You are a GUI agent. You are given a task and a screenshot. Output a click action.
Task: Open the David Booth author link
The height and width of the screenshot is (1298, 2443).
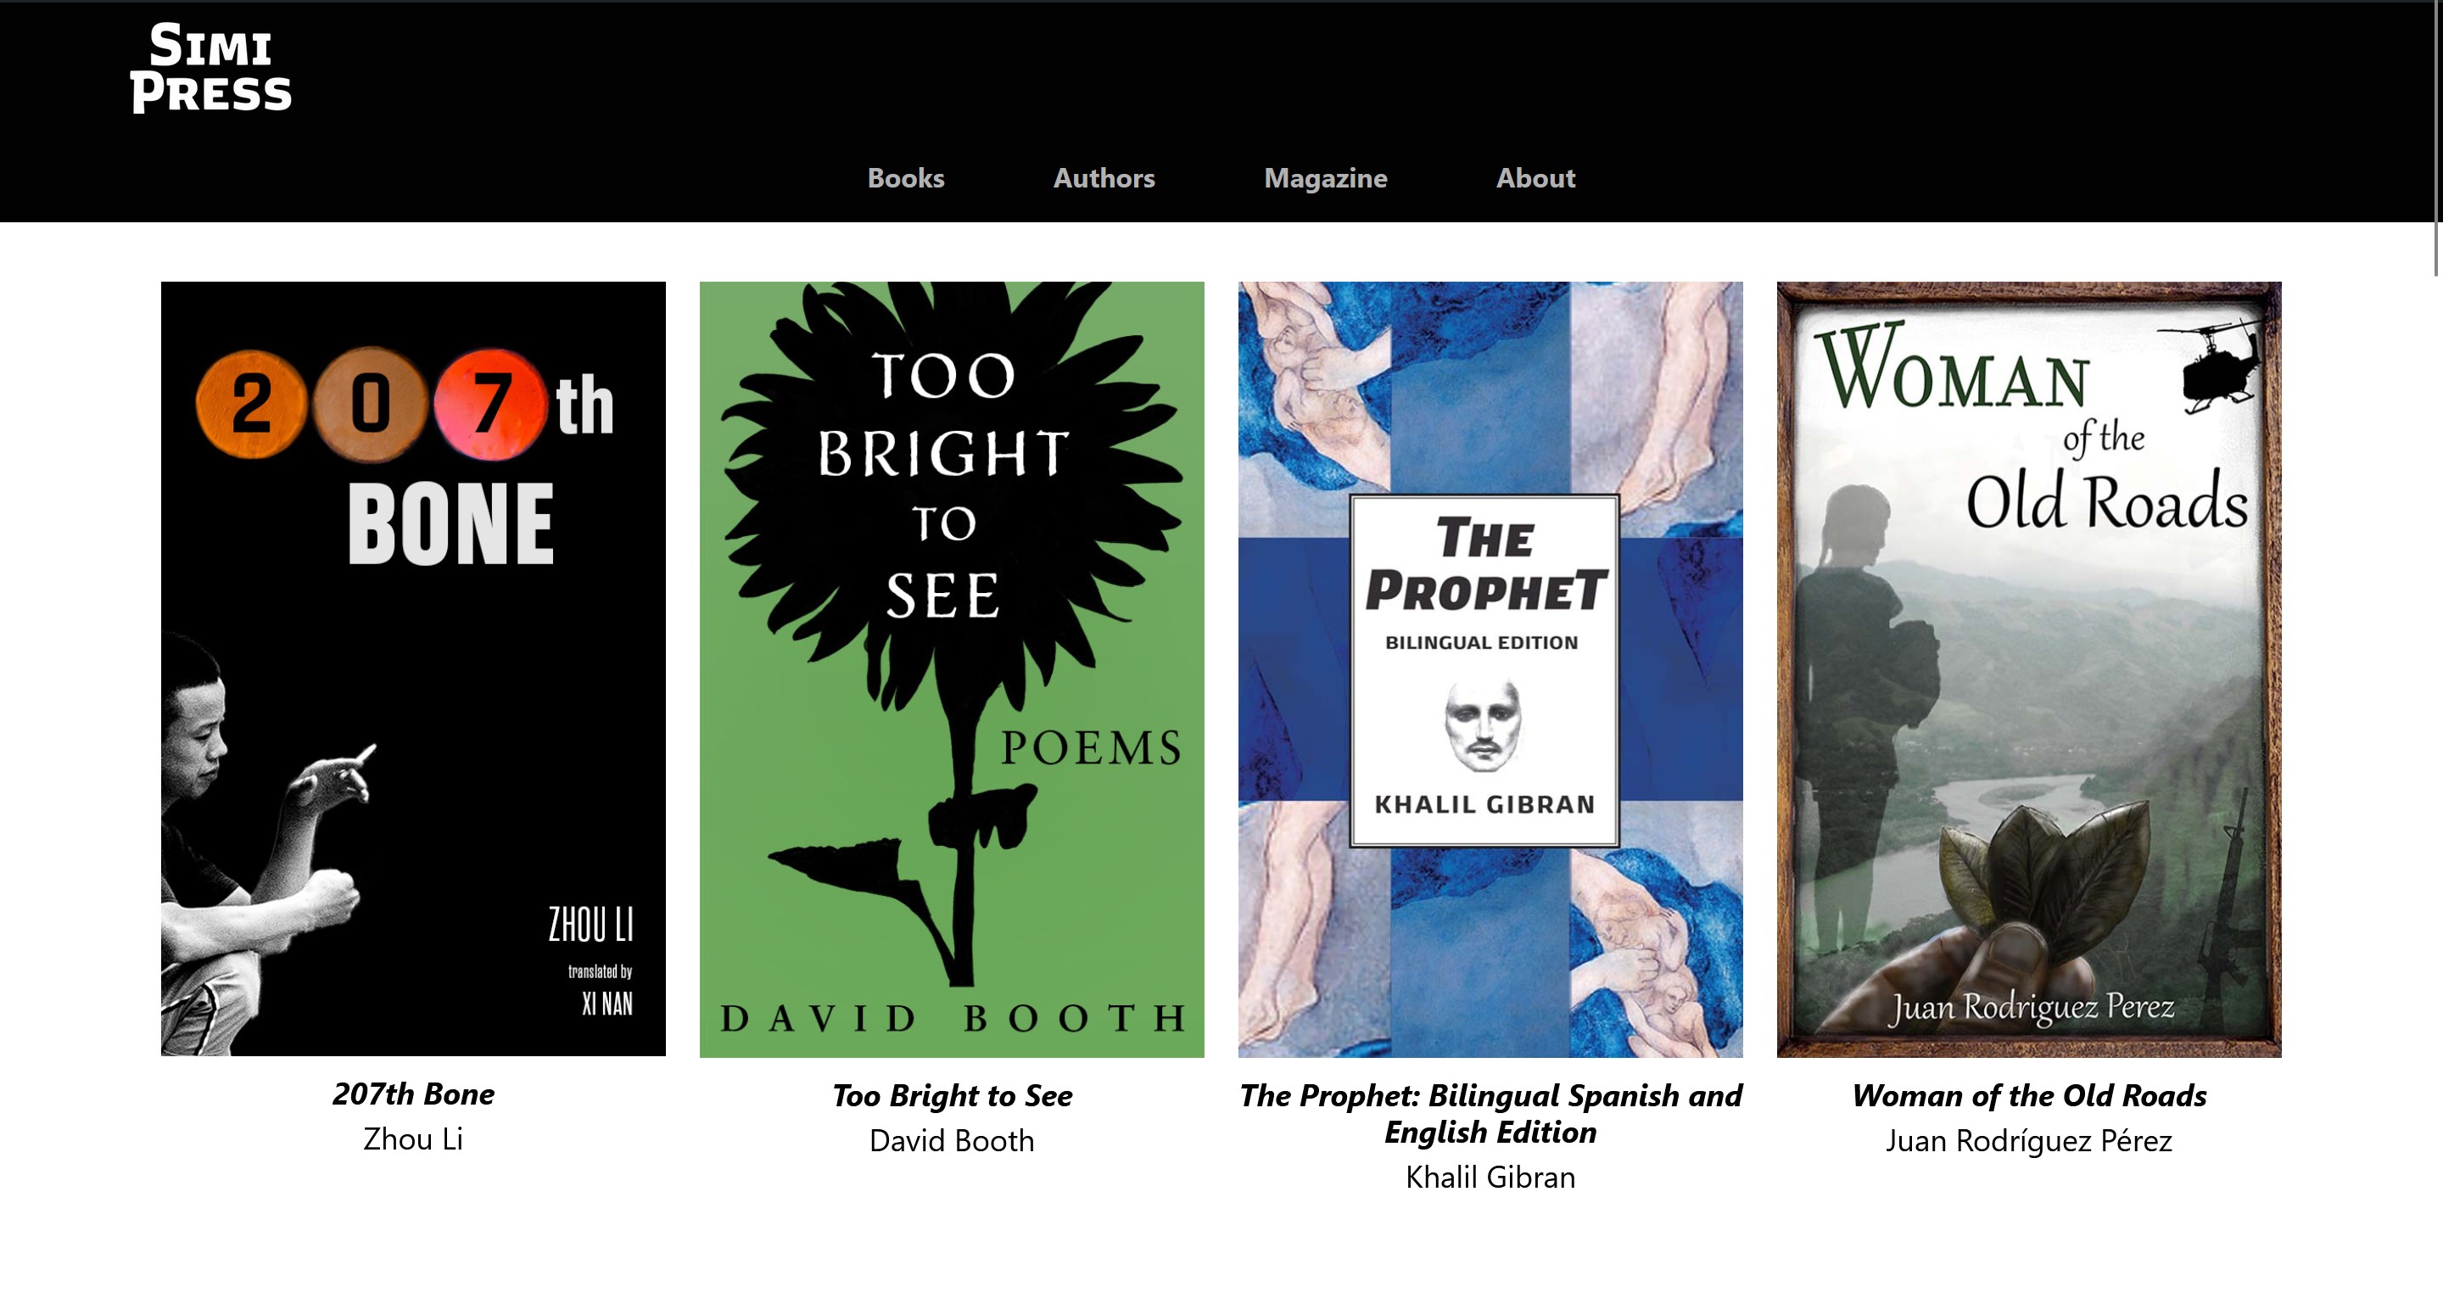point(952,1140)
